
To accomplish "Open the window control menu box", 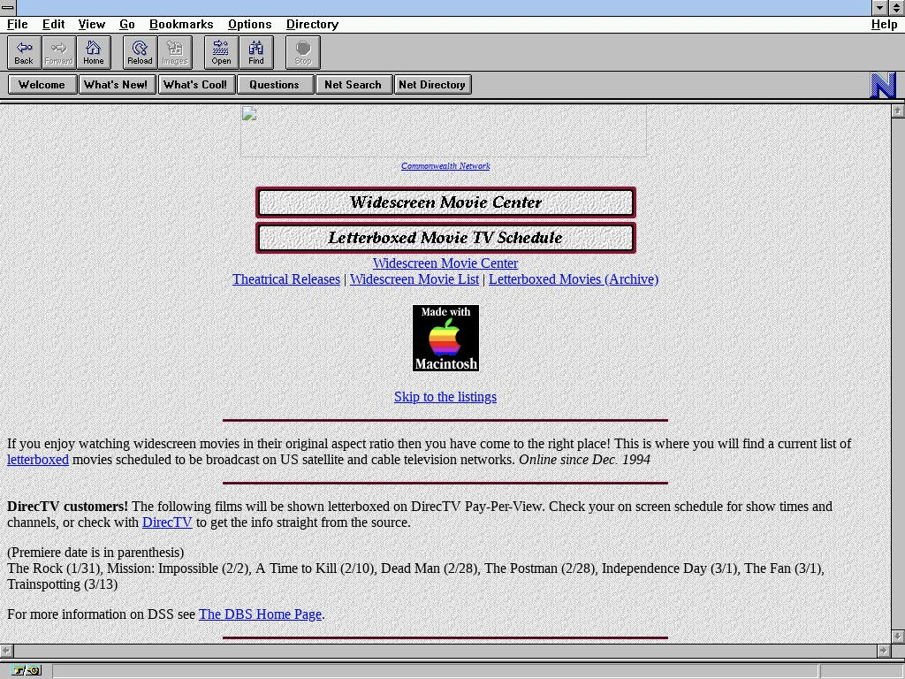I will point(8,7).
